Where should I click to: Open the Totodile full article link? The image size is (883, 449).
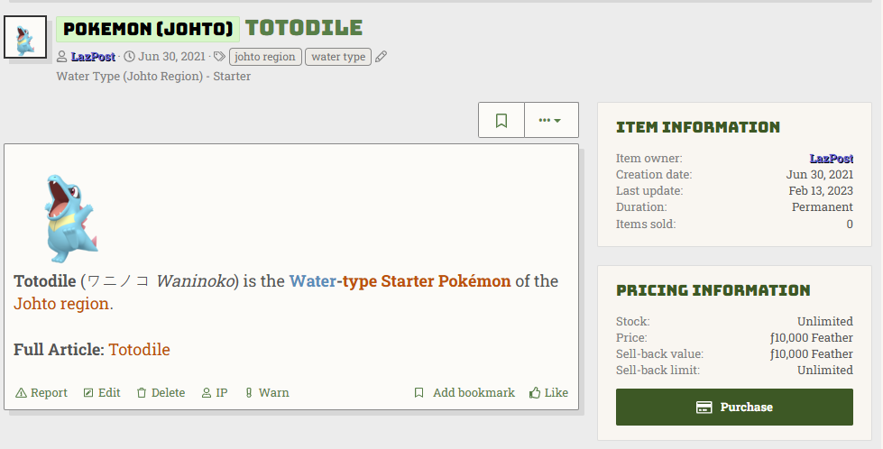[139, 349]
